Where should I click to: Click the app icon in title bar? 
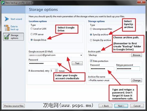coord(3,3)
